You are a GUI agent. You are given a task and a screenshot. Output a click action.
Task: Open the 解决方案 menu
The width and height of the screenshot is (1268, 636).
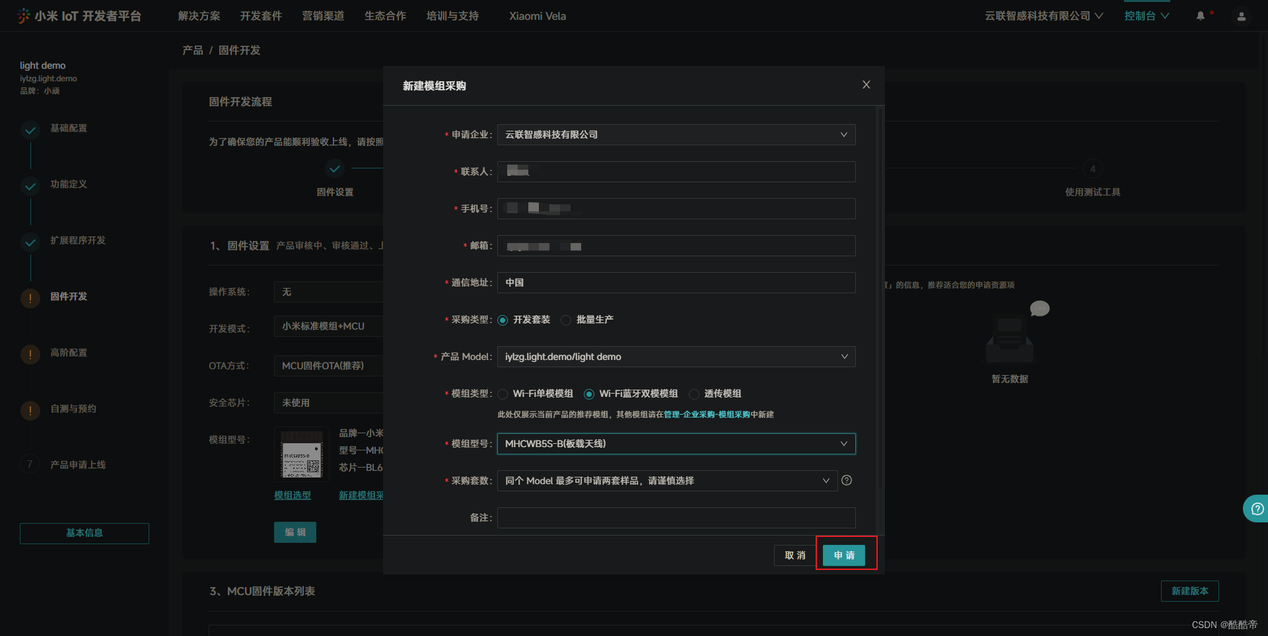(x=199, y=16)
